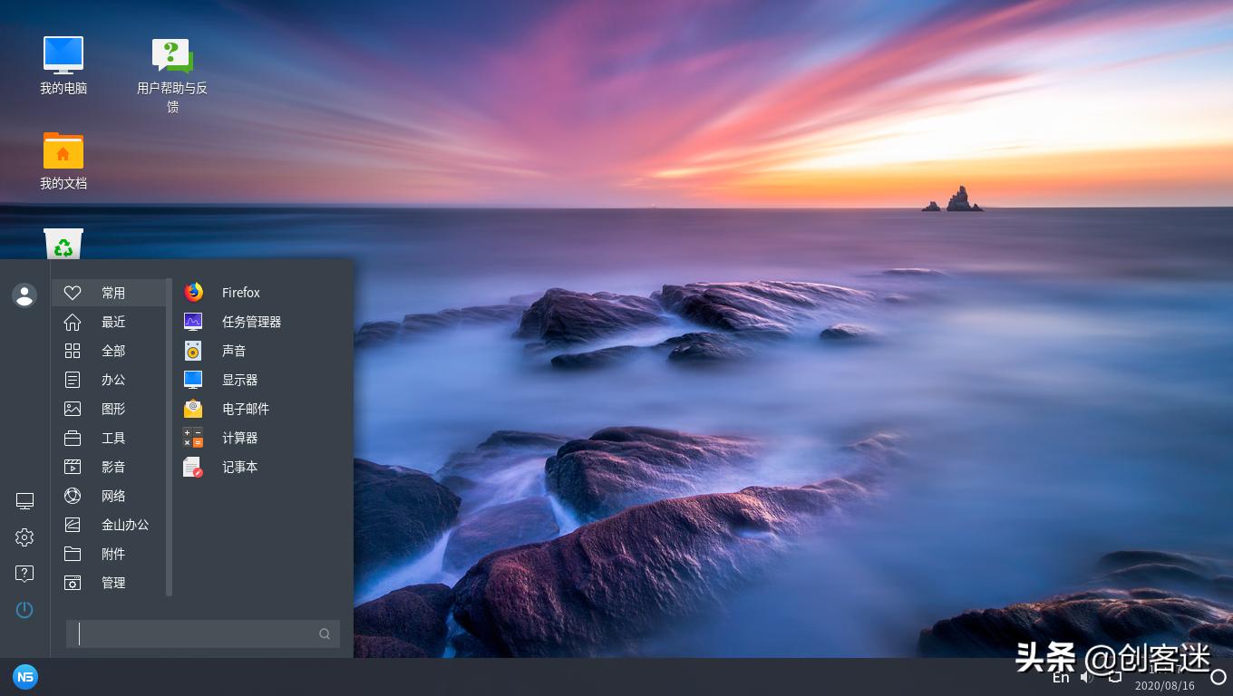
Task: Switch to the 全部 (All) category
Action: point(113,351)
